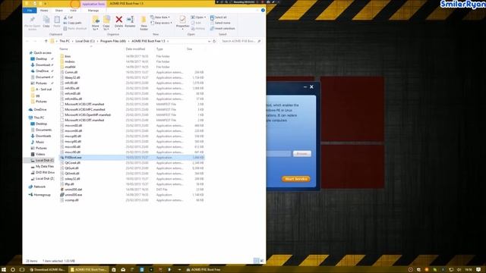Viewport: 486px width, 273px height.
Task: Open the Open dropdown in ribbon
Action: (x=198, y=17)
